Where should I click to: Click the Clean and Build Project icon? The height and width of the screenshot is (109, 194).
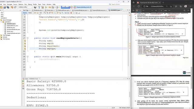[x=42, y=7]
